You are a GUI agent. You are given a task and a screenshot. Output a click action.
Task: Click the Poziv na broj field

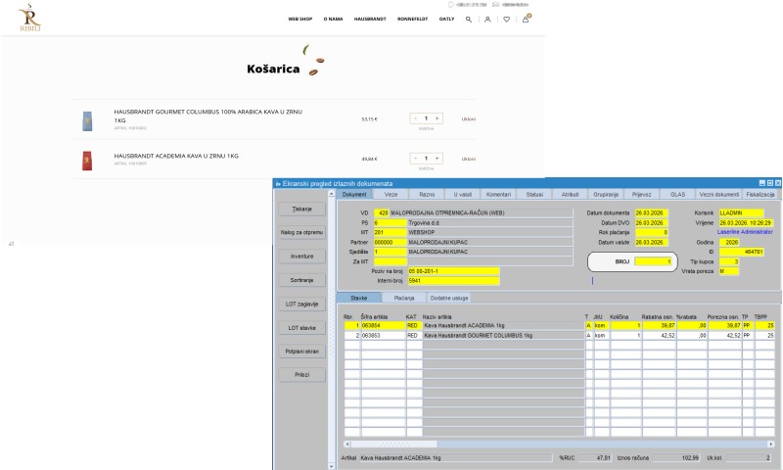coord(453,271)
